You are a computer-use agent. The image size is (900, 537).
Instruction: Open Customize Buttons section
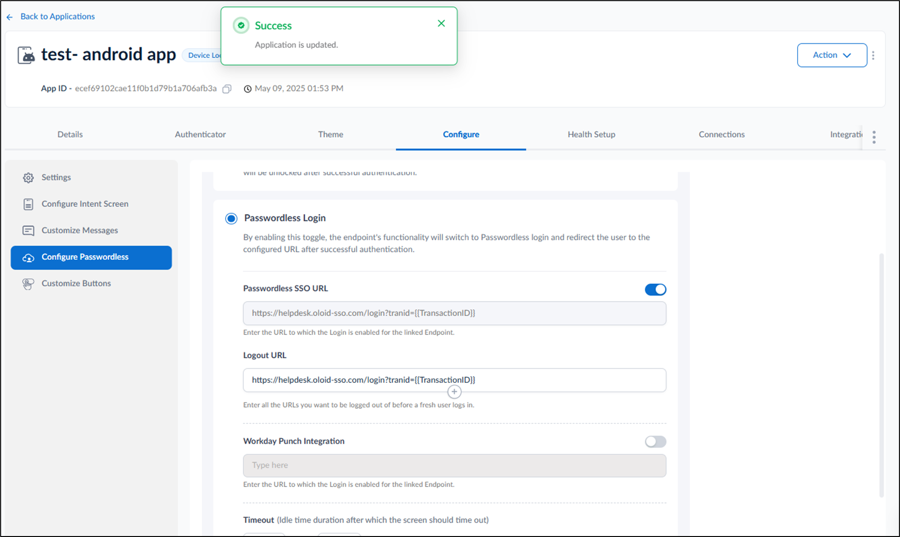pyautogui.click(x=76, y=283)
